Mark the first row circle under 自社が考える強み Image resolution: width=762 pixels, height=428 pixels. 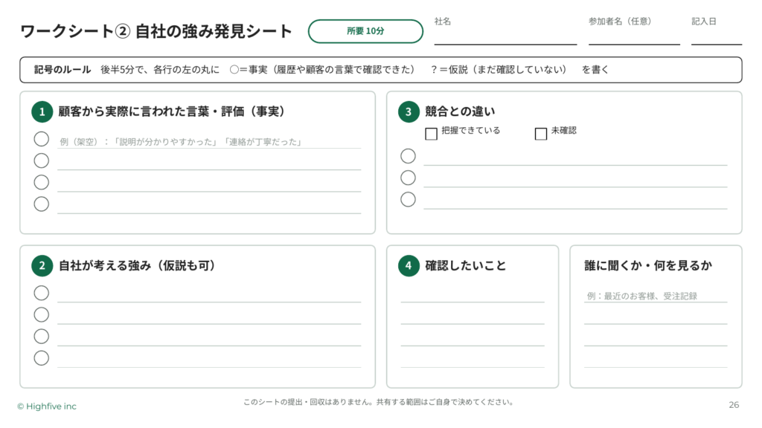42,293
